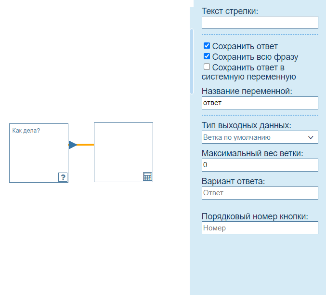This screenshot has width=326, height=295.
Task: Click the 'Максимальный вес ветки' field
Action: click(x=260, y=165)
